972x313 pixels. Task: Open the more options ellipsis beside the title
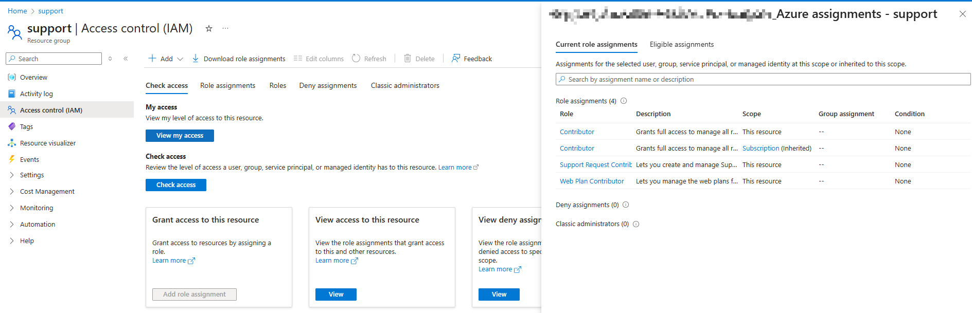225,28
